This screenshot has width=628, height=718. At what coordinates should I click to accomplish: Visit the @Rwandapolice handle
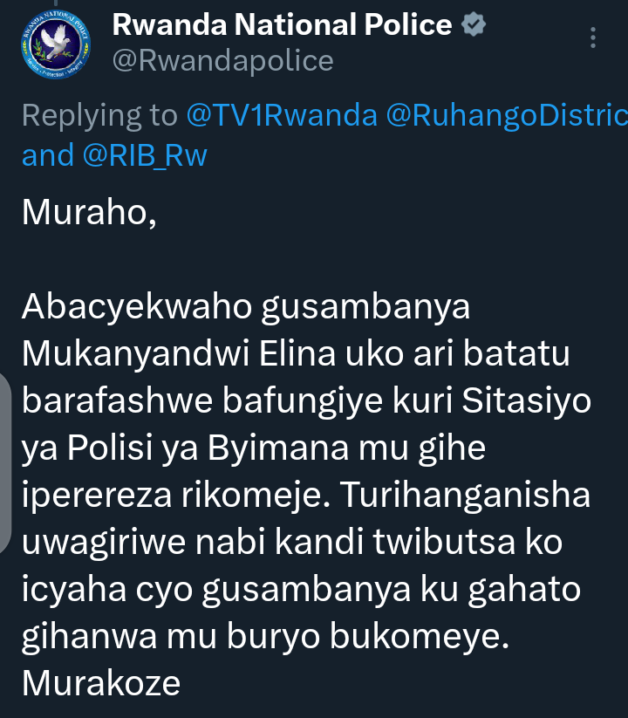pyautogui.click(x=223, y=61)
